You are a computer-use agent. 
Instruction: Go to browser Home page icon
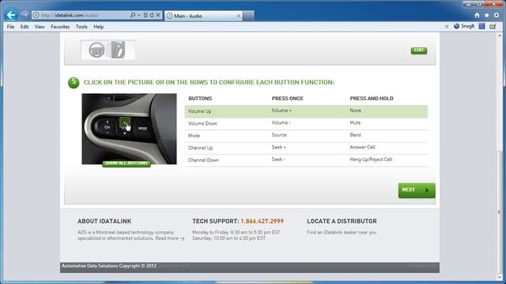[x=477, y=15]
